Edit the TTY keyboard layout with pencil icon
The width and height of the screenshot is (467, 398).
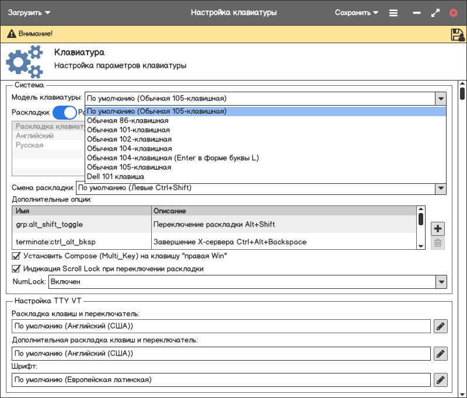pyautogui.click(x=441, y=326)
